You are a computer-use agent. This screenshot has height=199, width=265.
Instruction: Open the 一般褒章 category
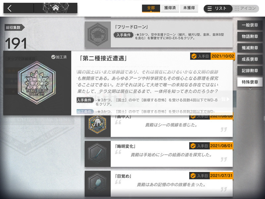coord(250,25)
